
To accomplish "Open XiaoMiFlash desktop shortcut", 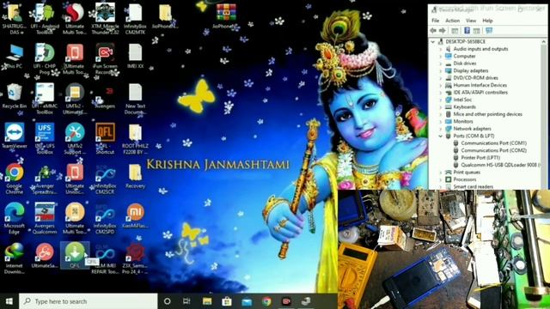I will (135, 215).
